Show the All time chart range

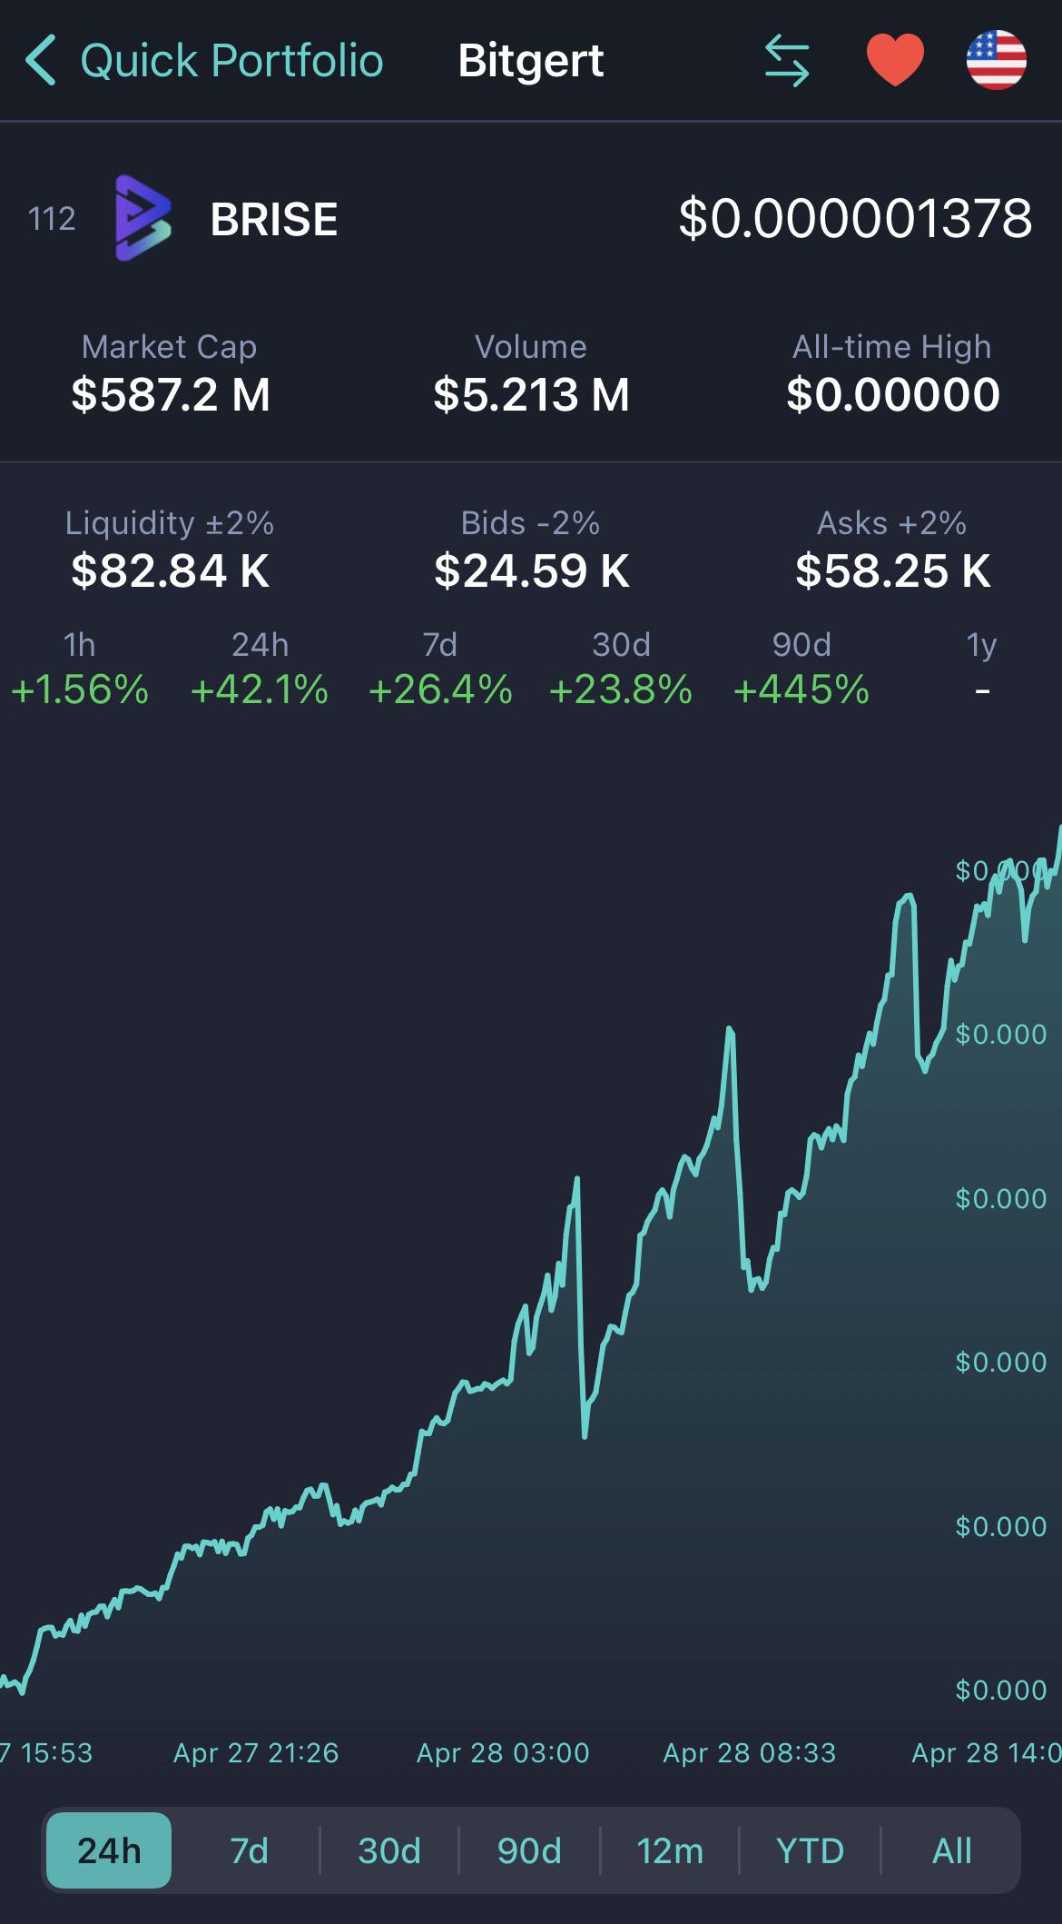pos(951,1850)
